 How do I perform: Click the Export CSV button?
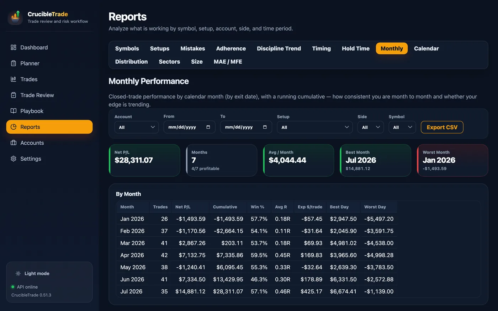[442, 127]
